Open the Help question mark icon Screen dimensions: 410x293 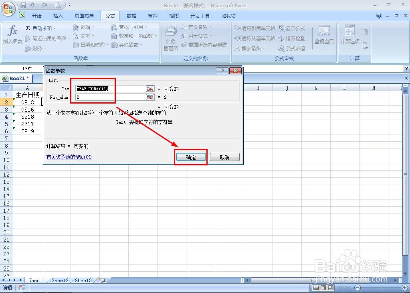(379, 16)
